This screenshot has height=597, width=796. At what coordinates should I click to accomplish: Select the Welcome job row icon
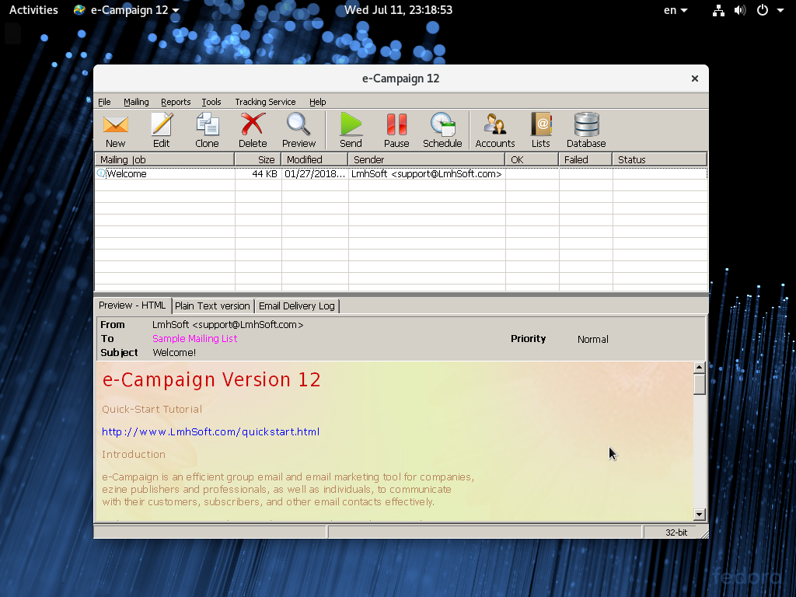101,173
